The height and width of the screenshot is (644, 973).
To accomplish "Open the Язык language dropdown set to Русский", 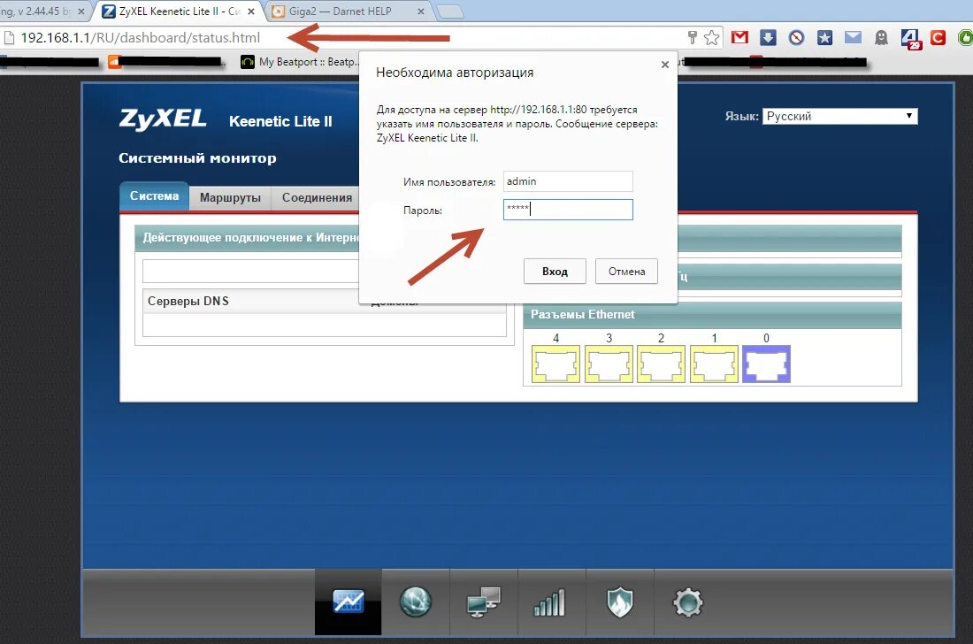I will [x=839, y=116].
